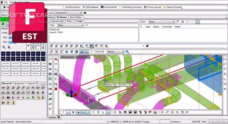This screenshot has height=124, width=228.
Task: Toggle Use NumPad option
Action: tap(109, 7)
